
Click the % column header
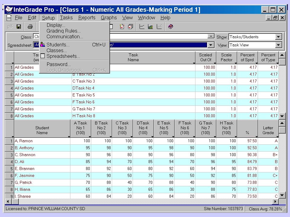(x=247, y=129)
